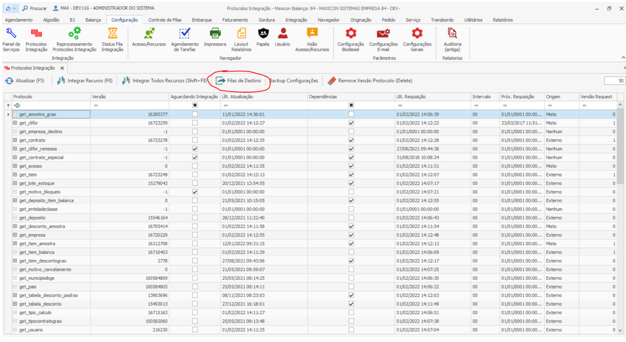The image size is (626, 342).
Task: Sort by the Protocolo column header
Action: point(51,97)
